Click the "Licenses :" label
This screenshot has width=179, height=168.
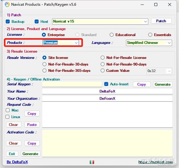click(16, 35)
